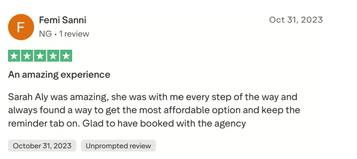357x159 pixels.
Task: Select the fifth green rating star
Action: [66, 56]
